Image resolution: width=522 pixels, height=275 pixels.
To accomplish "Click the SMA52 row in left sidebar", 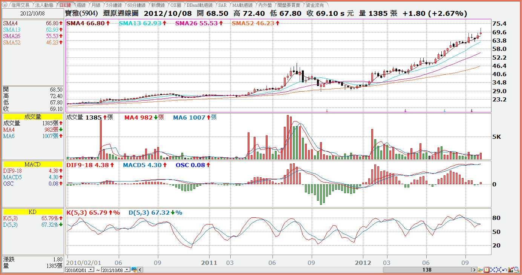I will click(33, 43).
